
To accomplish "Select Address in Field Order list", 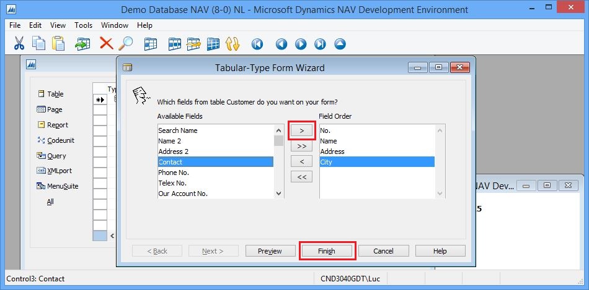I will coord(377,151).
